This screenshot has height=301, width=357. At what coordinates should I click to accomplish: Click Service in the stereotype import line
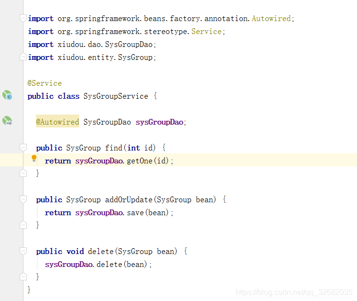pos(206,31)
